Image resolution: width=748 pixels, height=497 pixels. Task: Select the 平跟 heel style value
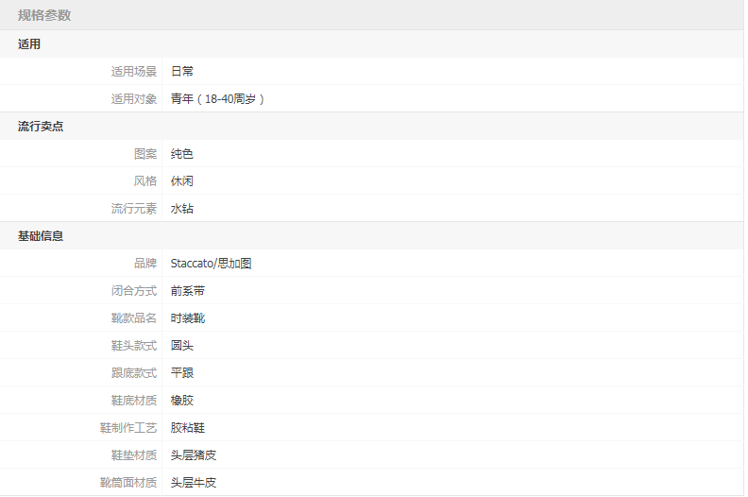coord(182,373)
